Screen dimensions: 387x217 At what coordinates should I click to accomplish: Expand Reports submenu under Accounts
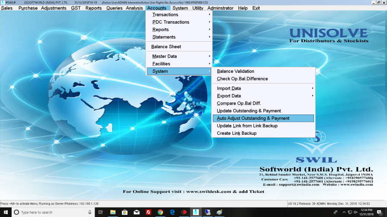[179, 30]
